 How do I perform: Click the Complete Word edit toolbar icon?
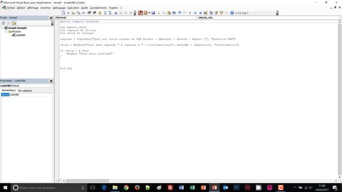83,13
